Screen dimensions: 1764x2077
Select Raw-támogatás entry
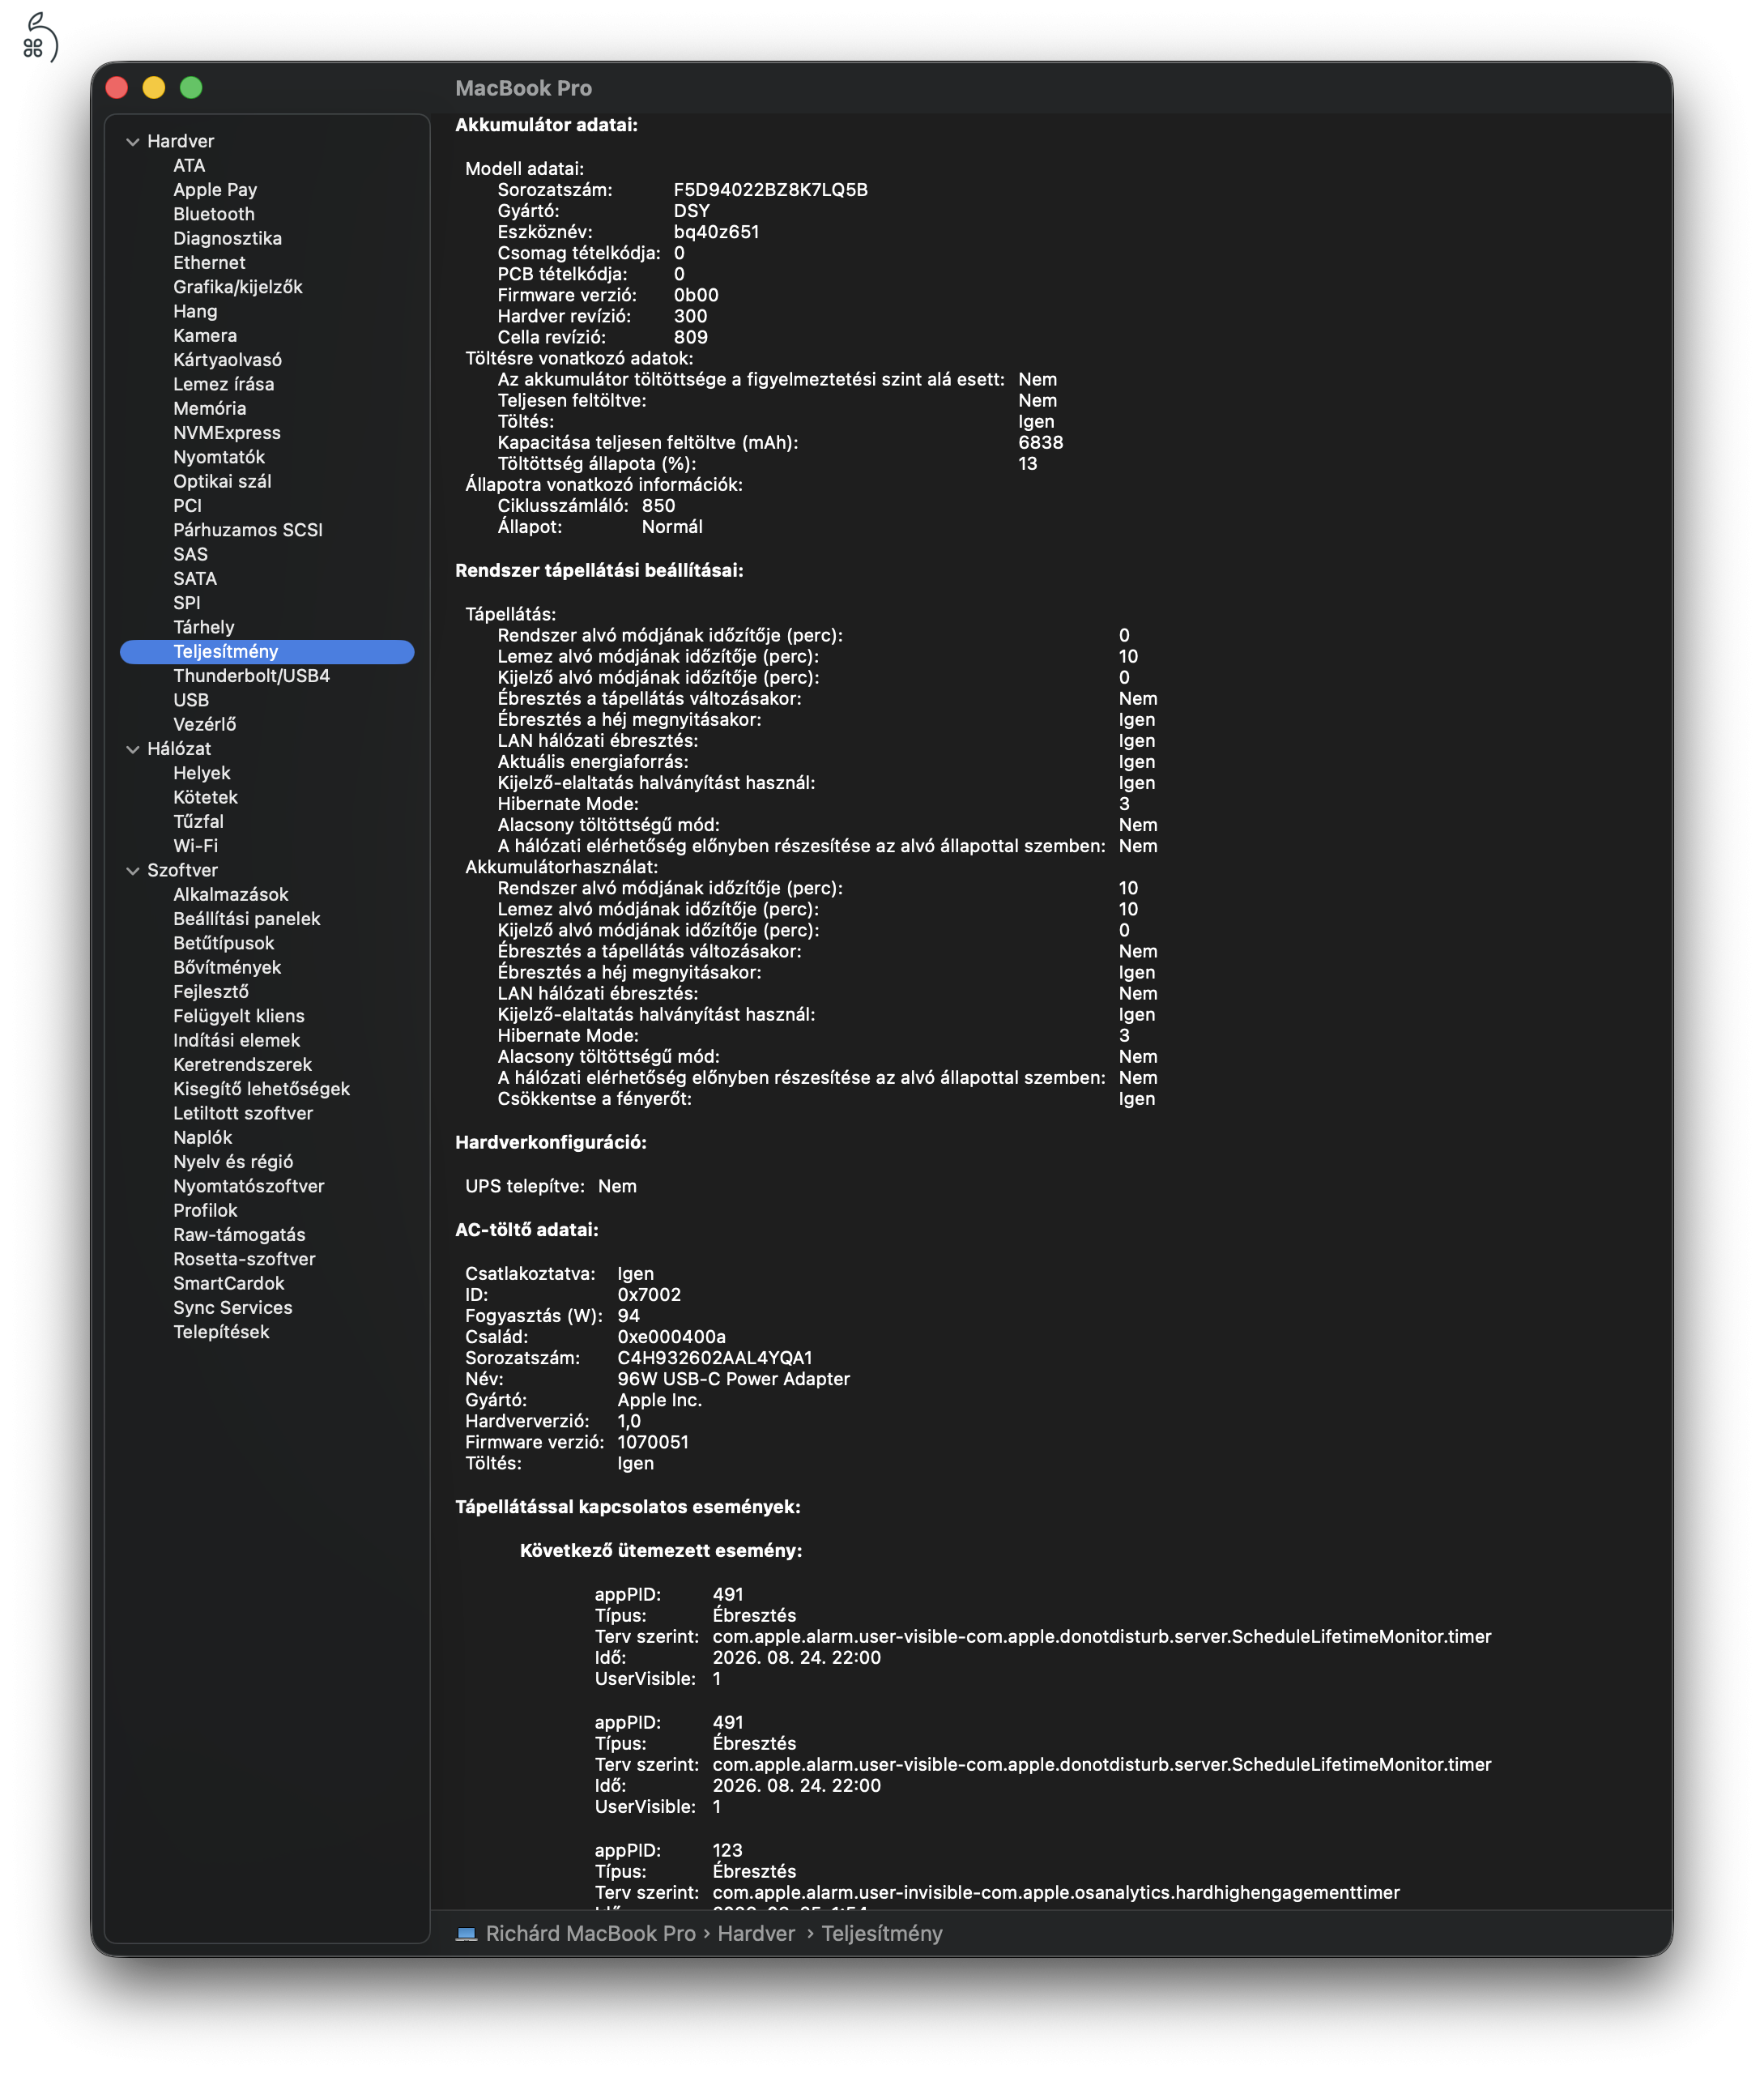tap(239, 1235)
